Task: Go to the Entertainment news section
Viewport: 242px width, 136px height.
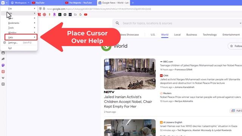Action: (231, 35)
